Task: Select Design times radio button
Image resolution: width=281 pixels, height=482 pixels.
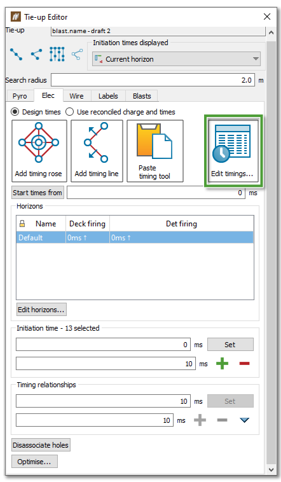Action: pyautogui.click(x=15, y=112)
